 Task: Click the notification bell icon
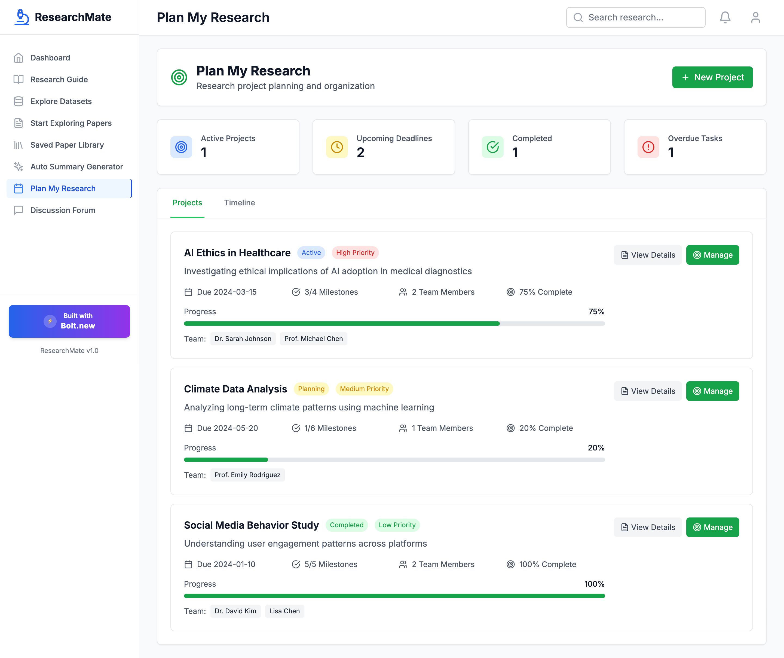click(725, 17)
